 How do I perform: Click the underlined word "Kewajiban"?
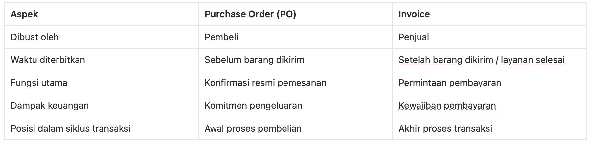(420, 106)
